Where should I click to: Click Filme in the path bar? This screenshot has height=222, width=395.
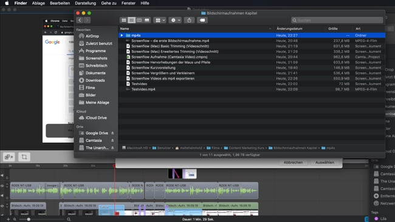(213, 148)
